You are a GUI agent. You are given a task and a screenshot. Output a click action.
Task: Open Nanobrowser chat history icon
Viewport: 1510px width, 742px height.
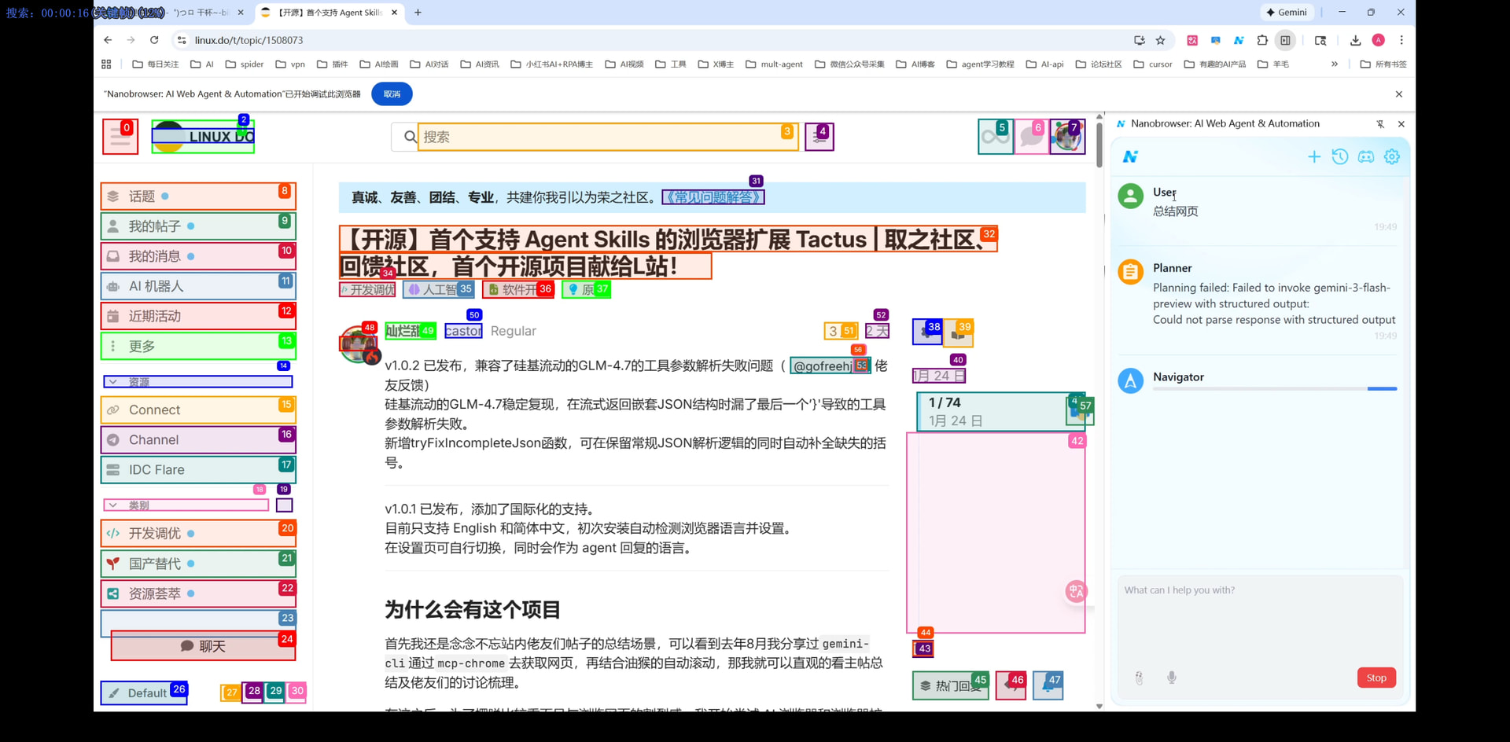coord(1340,157)
